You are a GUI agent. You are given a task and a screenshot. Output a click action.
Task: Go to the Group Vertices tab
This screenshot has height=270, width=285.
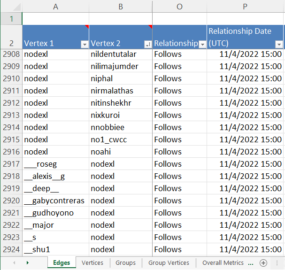tap(169, 263)
